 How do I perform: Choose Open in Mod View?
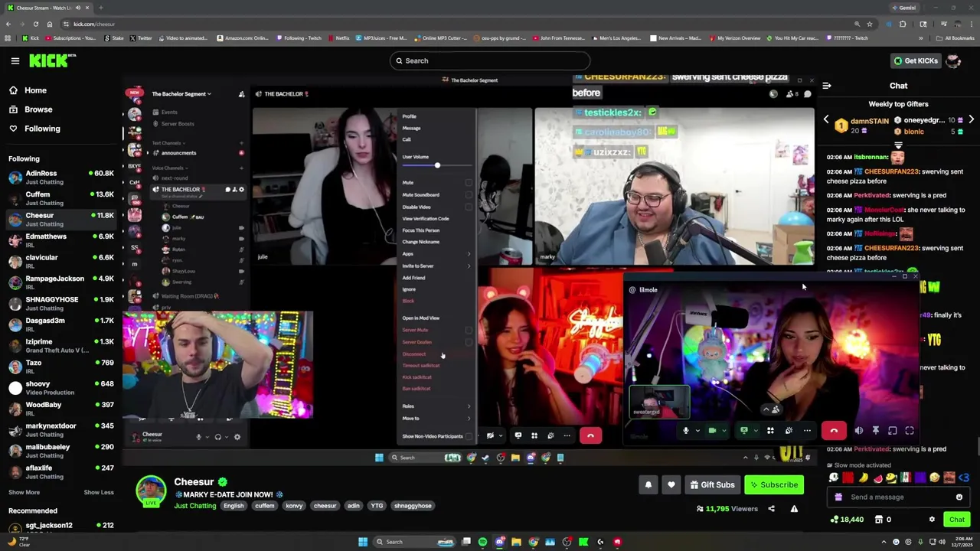tap(421, 318)
